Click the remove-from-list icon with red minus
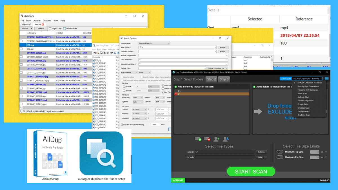Viewport: 338px width, 190px height. tap(206, 139)
